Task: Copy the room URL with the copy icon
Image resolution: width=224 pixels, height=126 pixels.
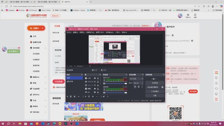Action: point(192,41)
